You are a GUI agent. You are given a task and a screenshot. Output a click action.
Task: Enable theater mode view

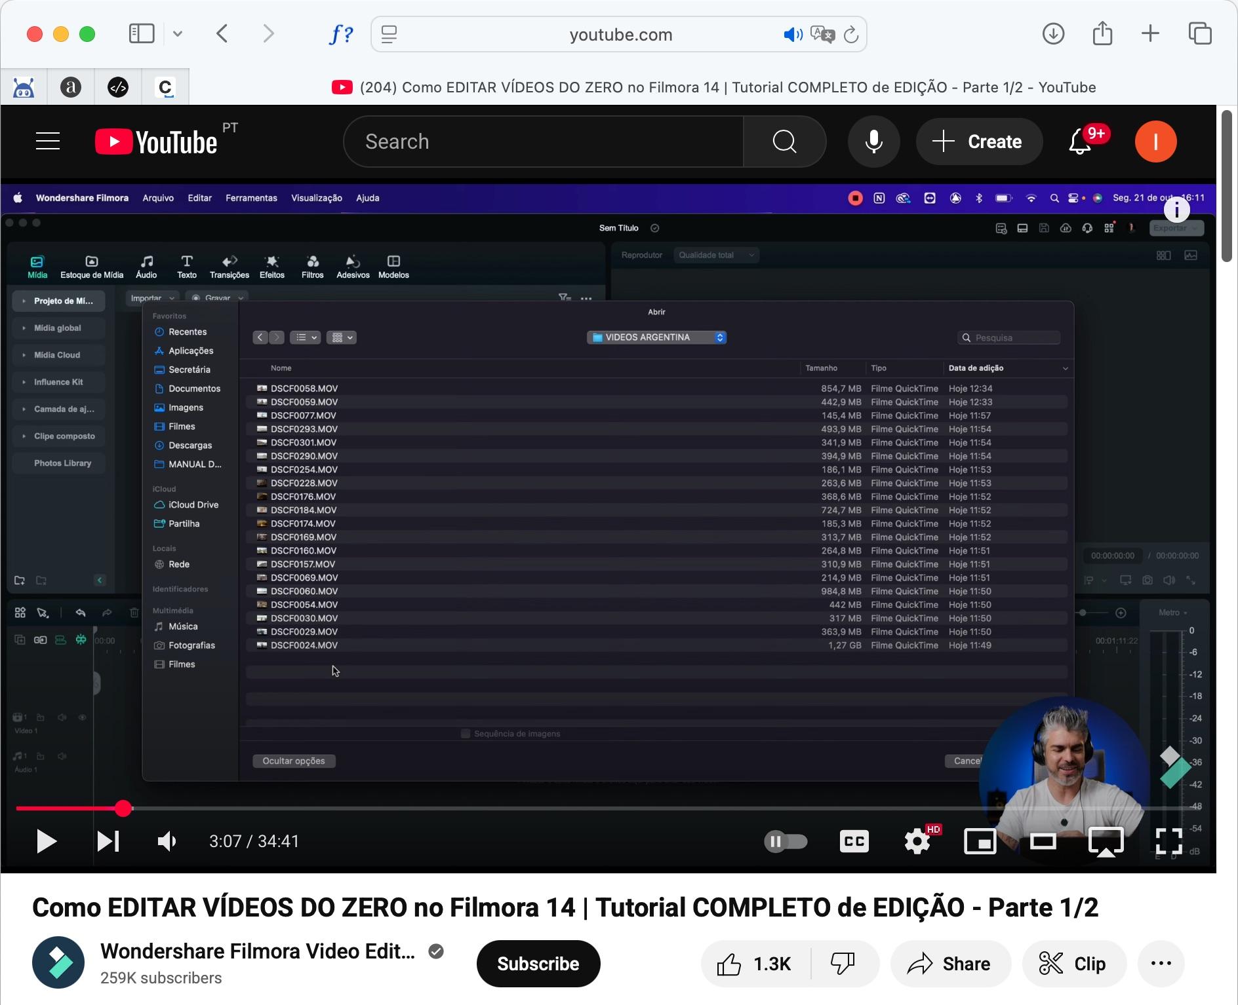point(1043,841)
